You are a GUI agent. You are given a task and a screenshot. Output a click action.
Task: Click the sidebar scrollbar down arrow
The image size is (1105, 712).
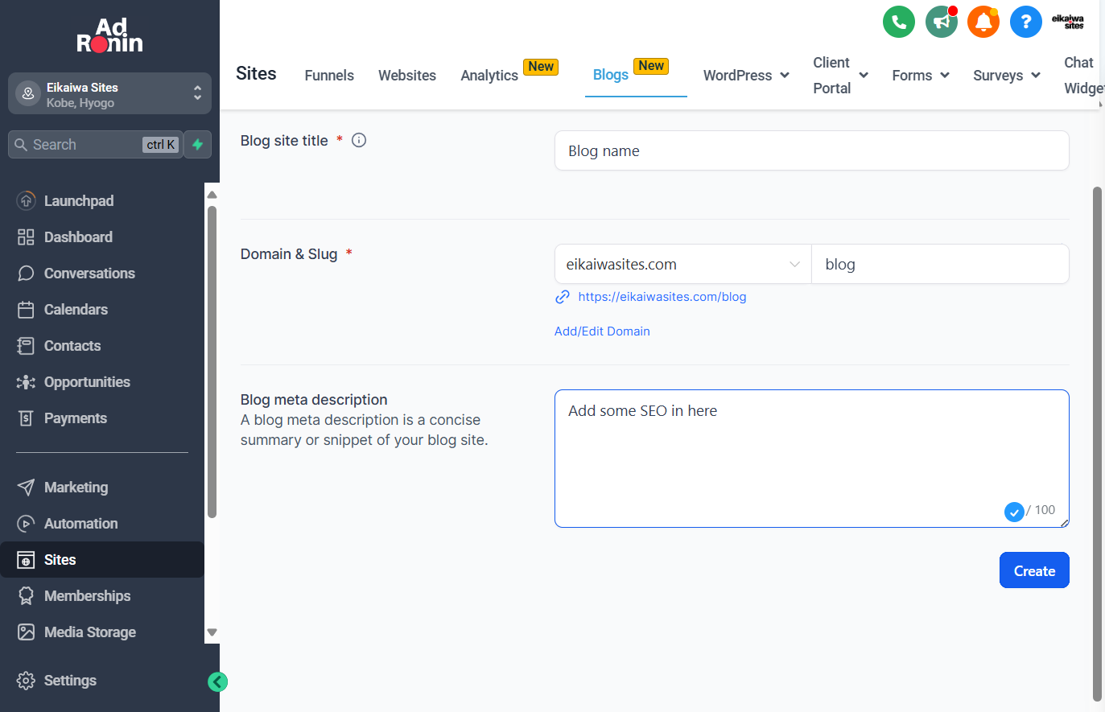pos(212,632)
